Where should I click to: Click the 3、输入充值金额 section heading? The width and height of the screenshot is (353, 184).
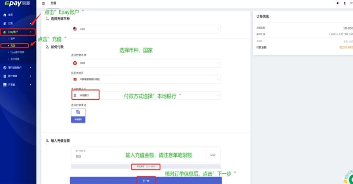click(58, 141)
